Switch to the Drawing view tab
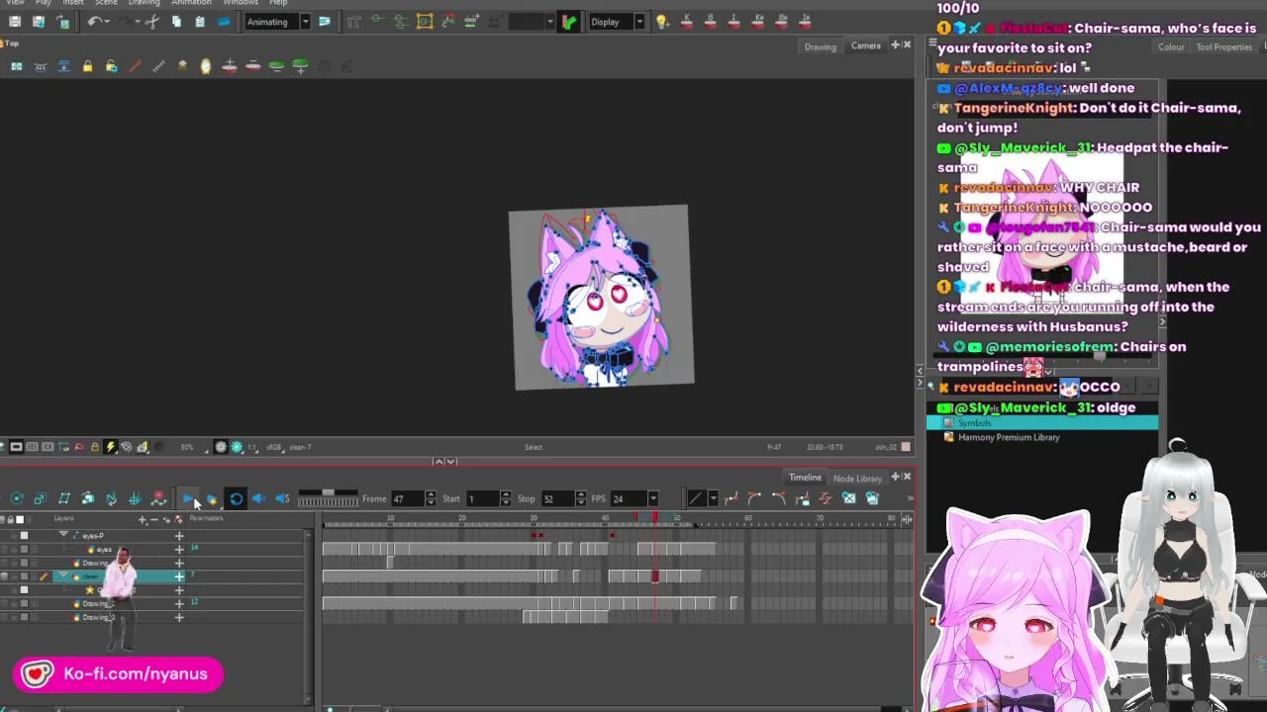The image size is (1267, 712). coord(820,46)
